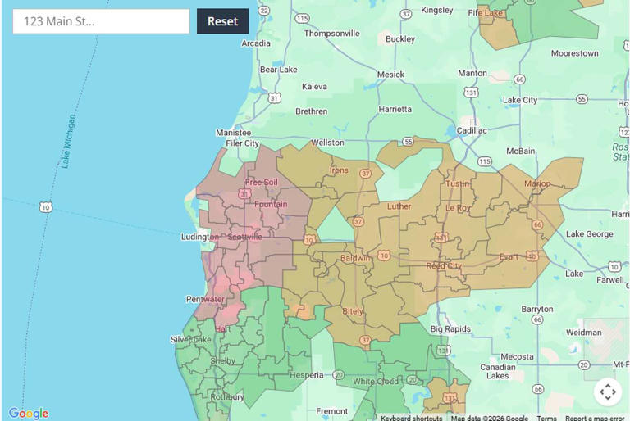This screenshot has width=630, height=421.
Task: Open the map Terms link
Action: 547,418
